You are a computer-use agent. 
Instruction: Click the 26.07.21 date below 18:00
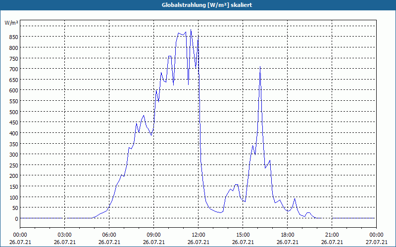pyautogui.click(x=288, y=242)
